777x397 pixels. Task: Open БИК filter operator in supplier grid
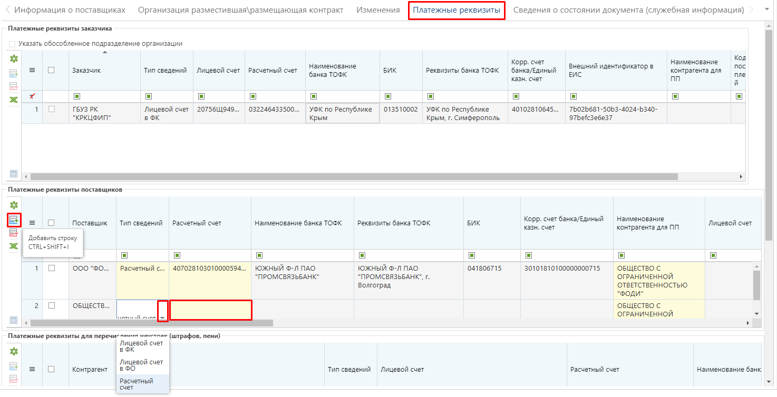tap(471, 255)
